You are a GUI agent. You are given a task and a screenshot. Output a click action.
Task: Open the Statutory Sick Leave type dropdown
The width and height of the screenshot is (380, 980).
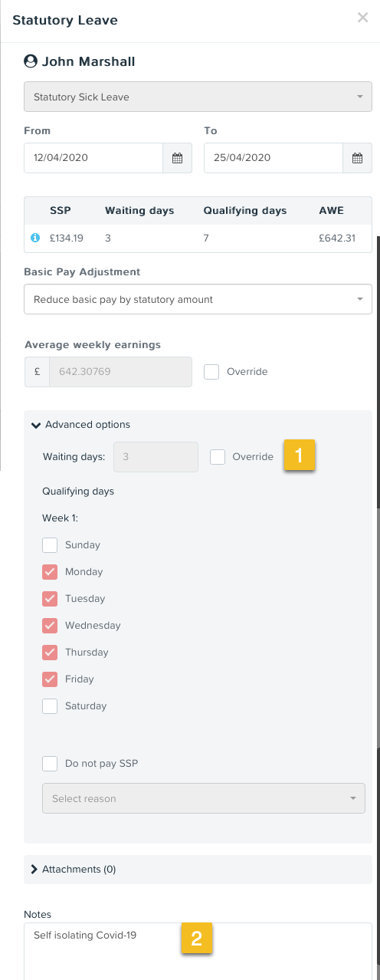click(198, 97)
